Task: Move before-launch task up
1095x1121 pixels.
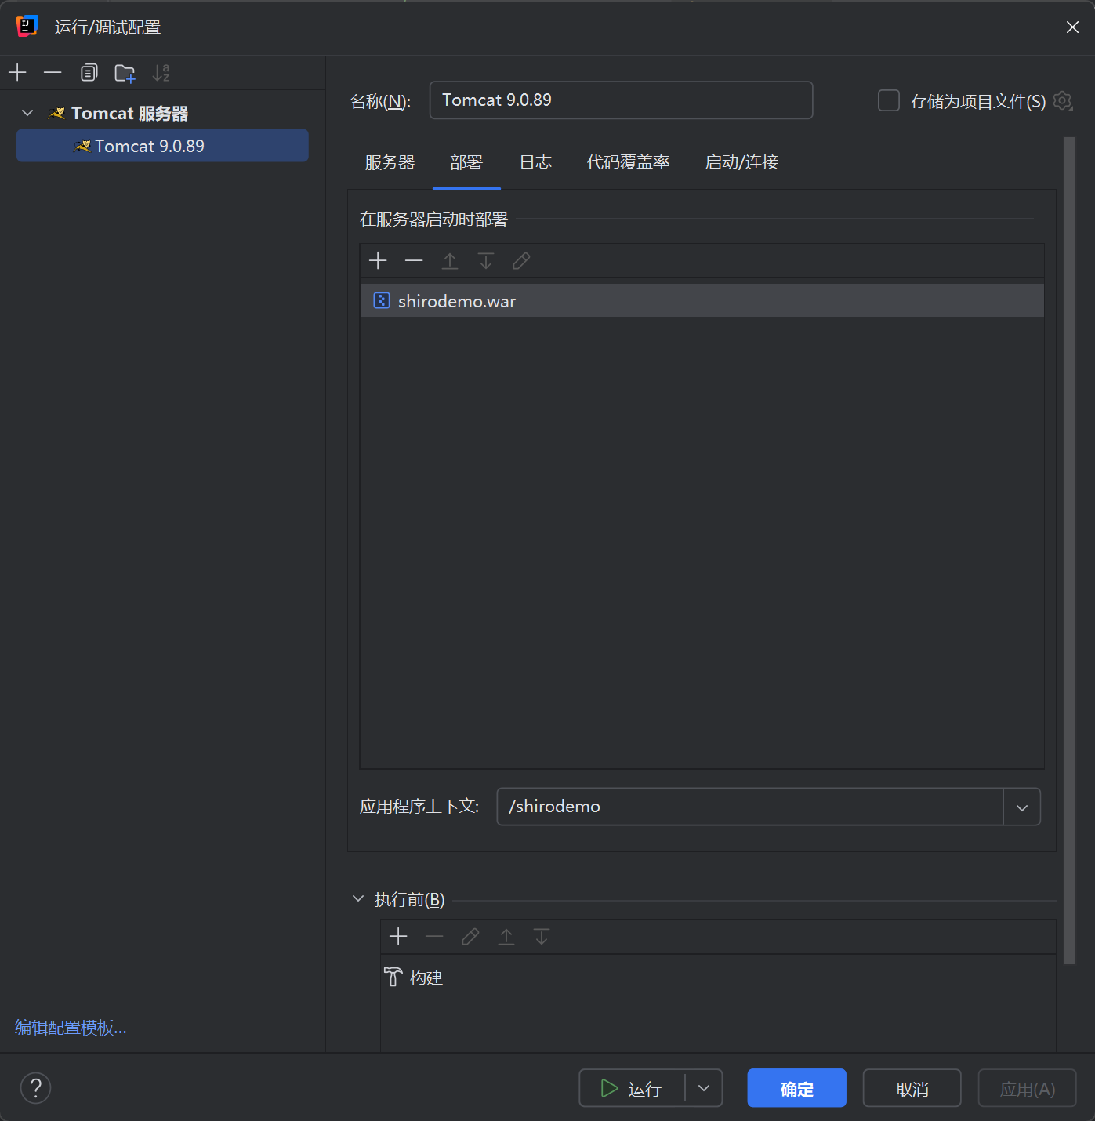Action: pyautogui.click(x=506, y=937)
